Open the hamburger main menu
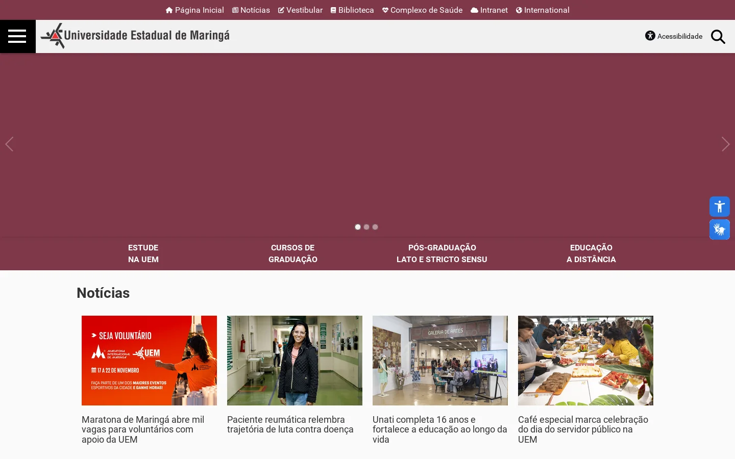The width and height of the screenshot is (735, 459). pos(17,36)
